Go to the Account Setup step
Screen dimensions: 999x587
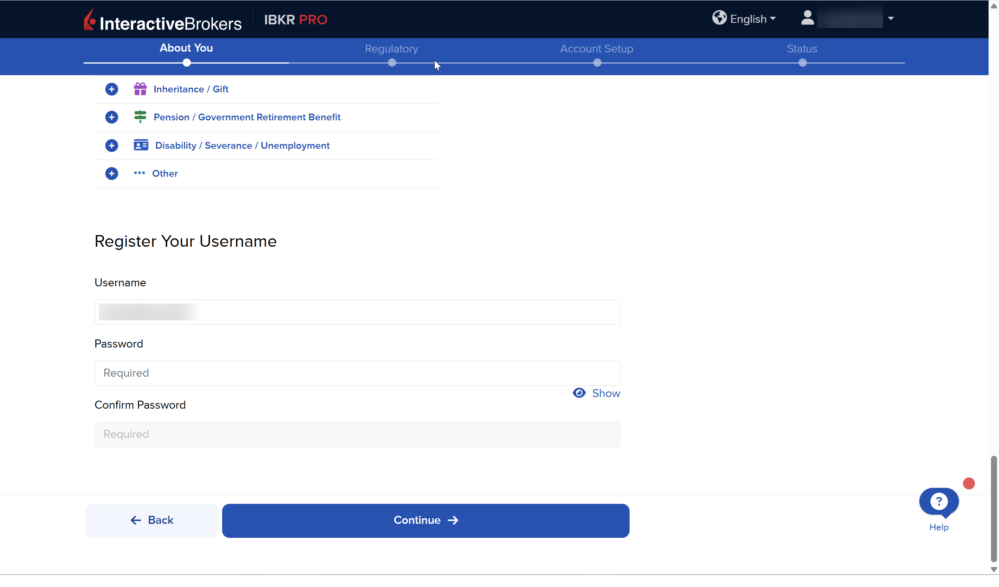coord(596,49)
